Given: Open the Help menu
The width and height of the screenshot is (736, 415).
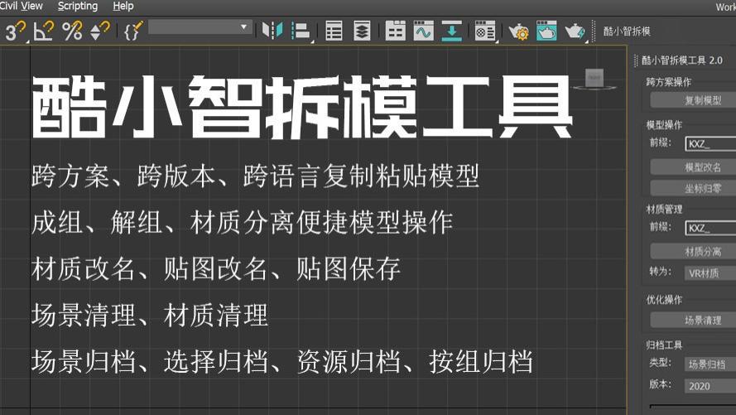Looking at the screenshot, I should [x=123, y=6].
